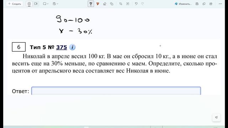Open task link number 375

click(x=62, y=47)
